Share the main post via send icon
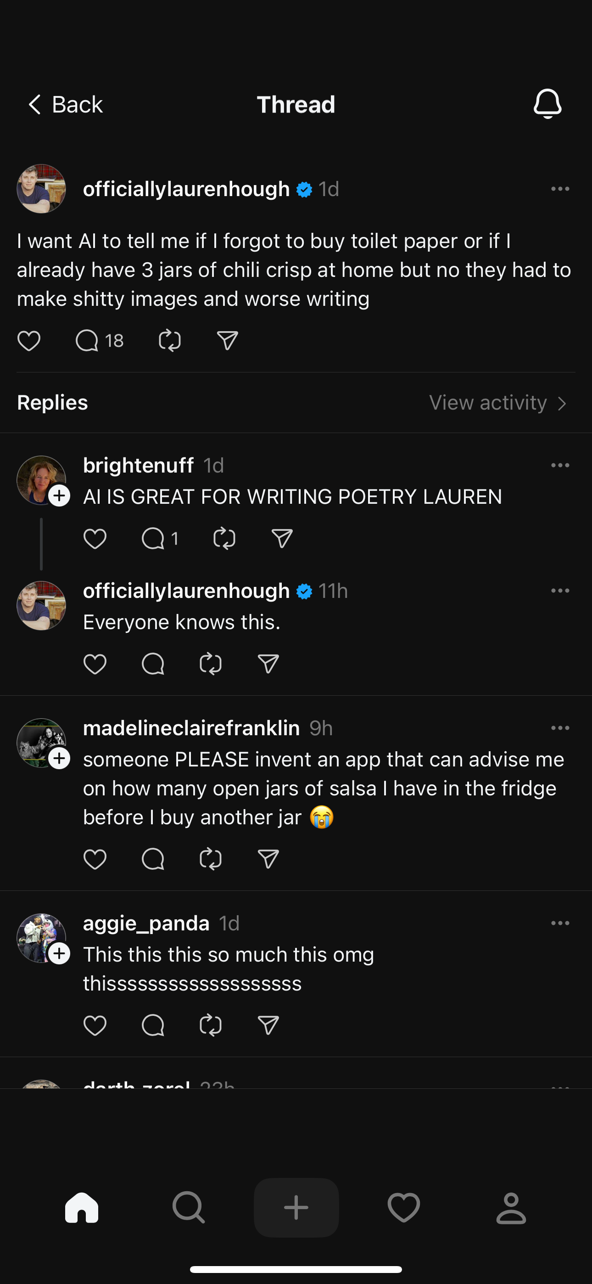This screenshot has height=1284, width=592. (227, 341)
